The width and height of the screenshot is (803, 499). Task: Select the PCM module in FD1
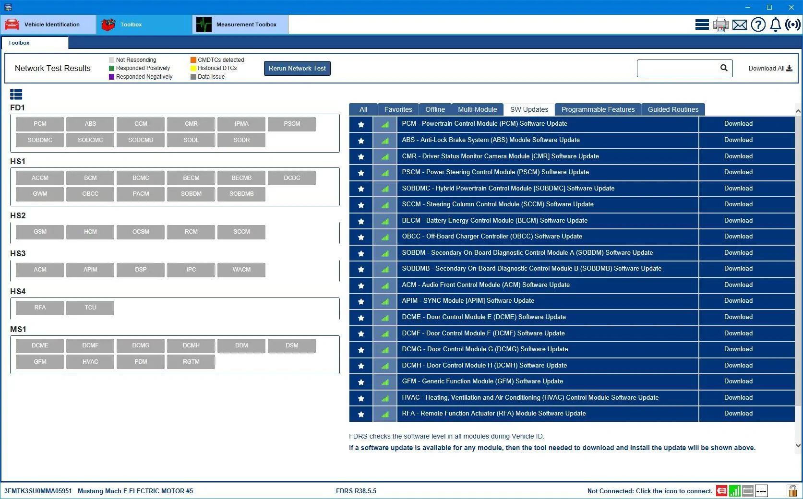tap(40, 124)
